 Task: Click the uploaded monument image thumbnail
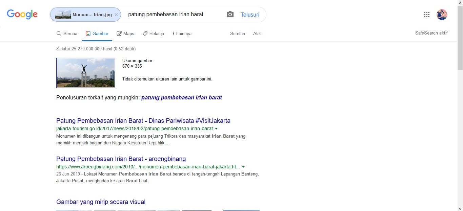tap(85, 73)
